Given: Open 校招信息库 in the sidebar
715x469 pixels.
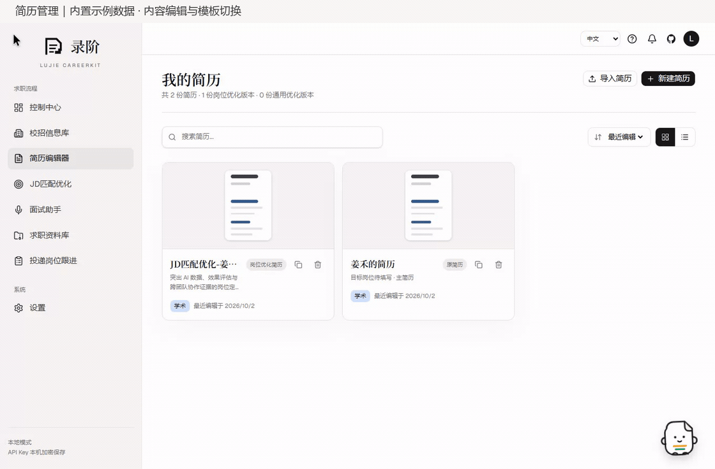Looking at the screenshot, I should click(71, 133).
